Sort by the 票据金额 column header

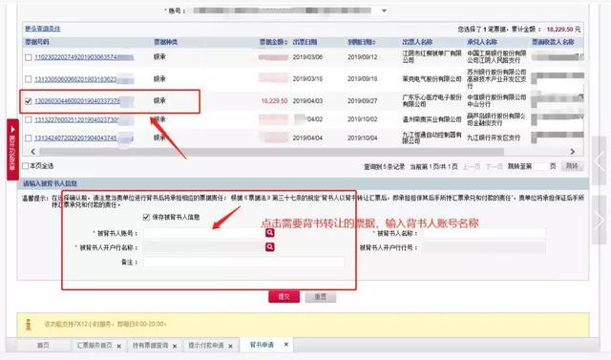coord(274,42)
